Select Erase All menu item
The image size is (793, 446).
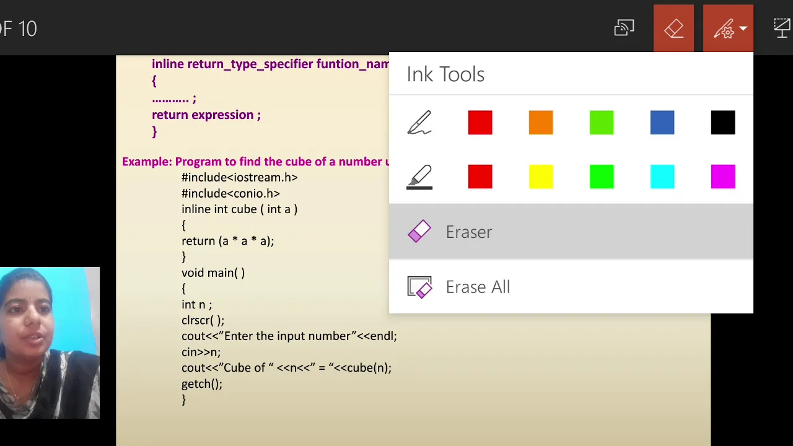click(x=571, y=287)
